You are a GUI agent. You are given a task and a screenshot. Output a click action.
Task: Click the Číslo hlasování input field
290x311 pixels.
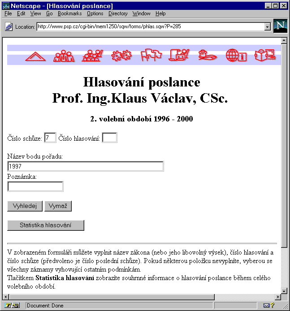tap(109, 138)
